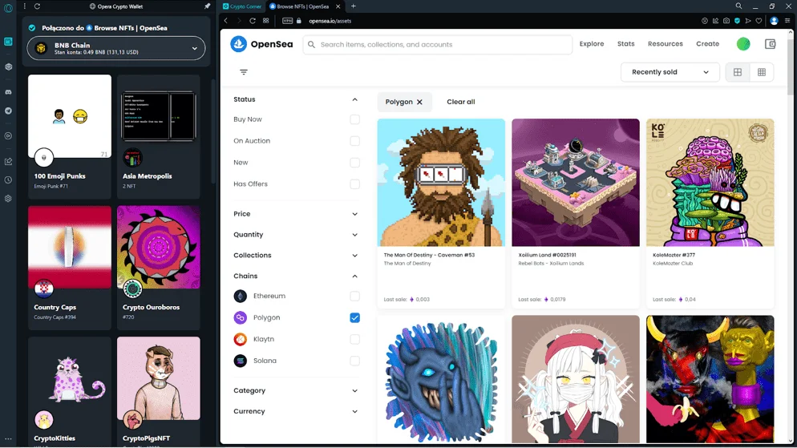Switch to small grid view
This screenshot has width=797, height=448.
tap(762, 72)
